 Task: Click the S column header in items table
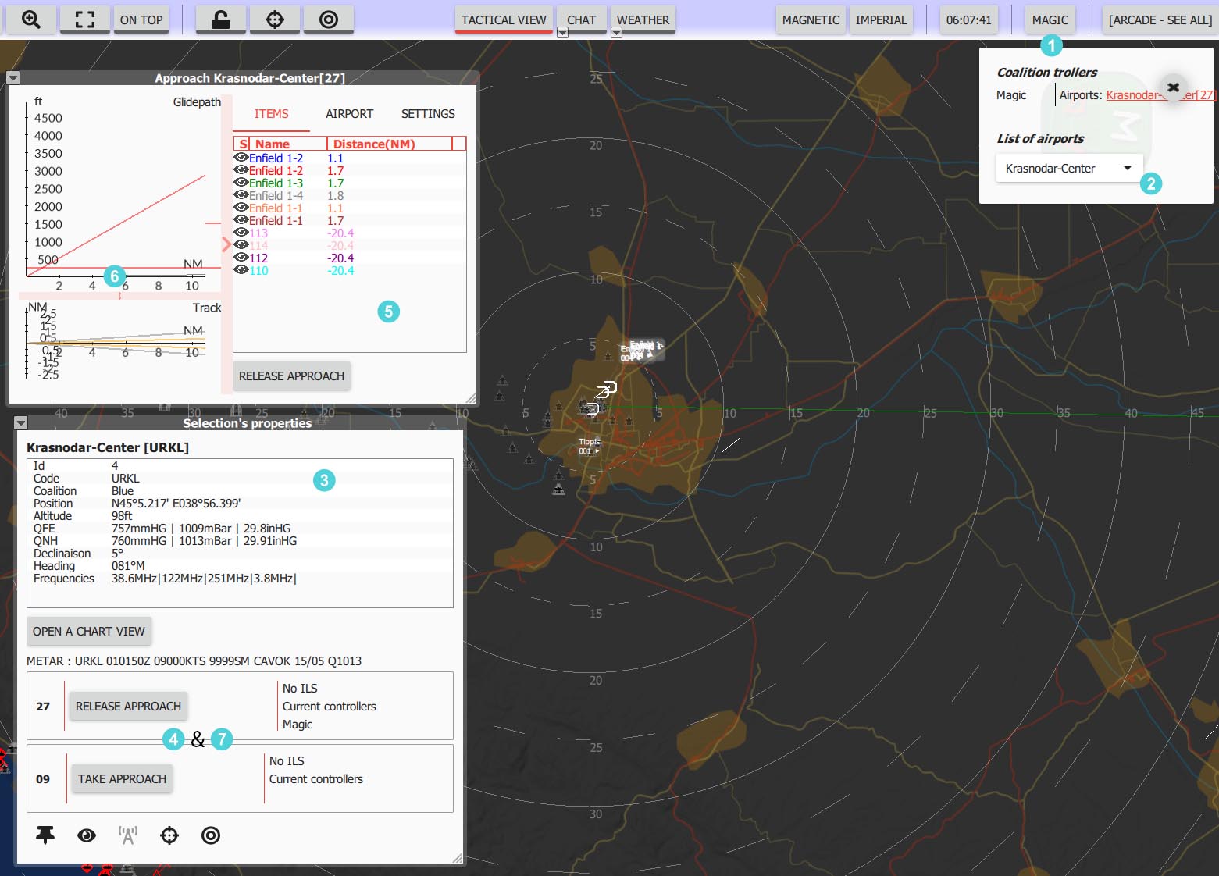(243, 144)
